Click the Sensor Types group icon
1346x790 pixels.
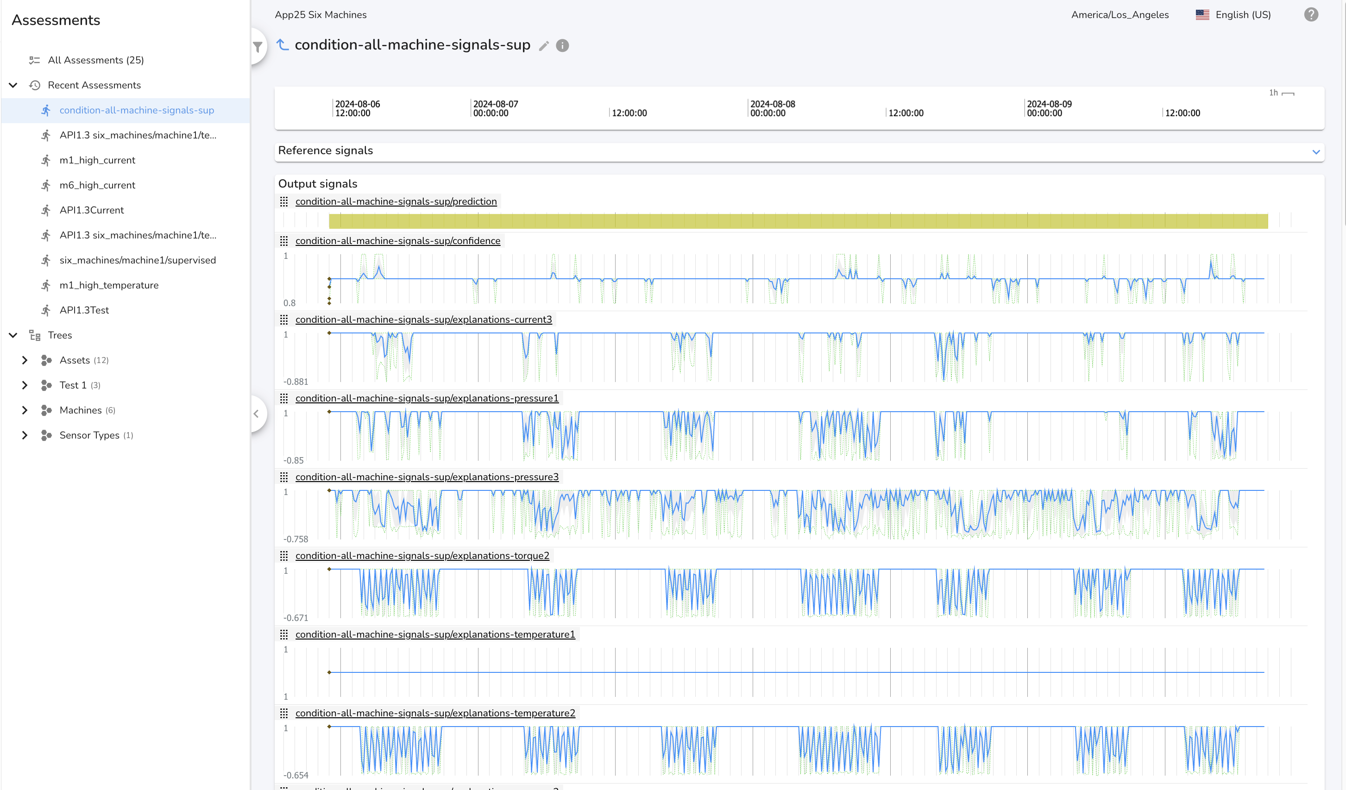[46, 435]
